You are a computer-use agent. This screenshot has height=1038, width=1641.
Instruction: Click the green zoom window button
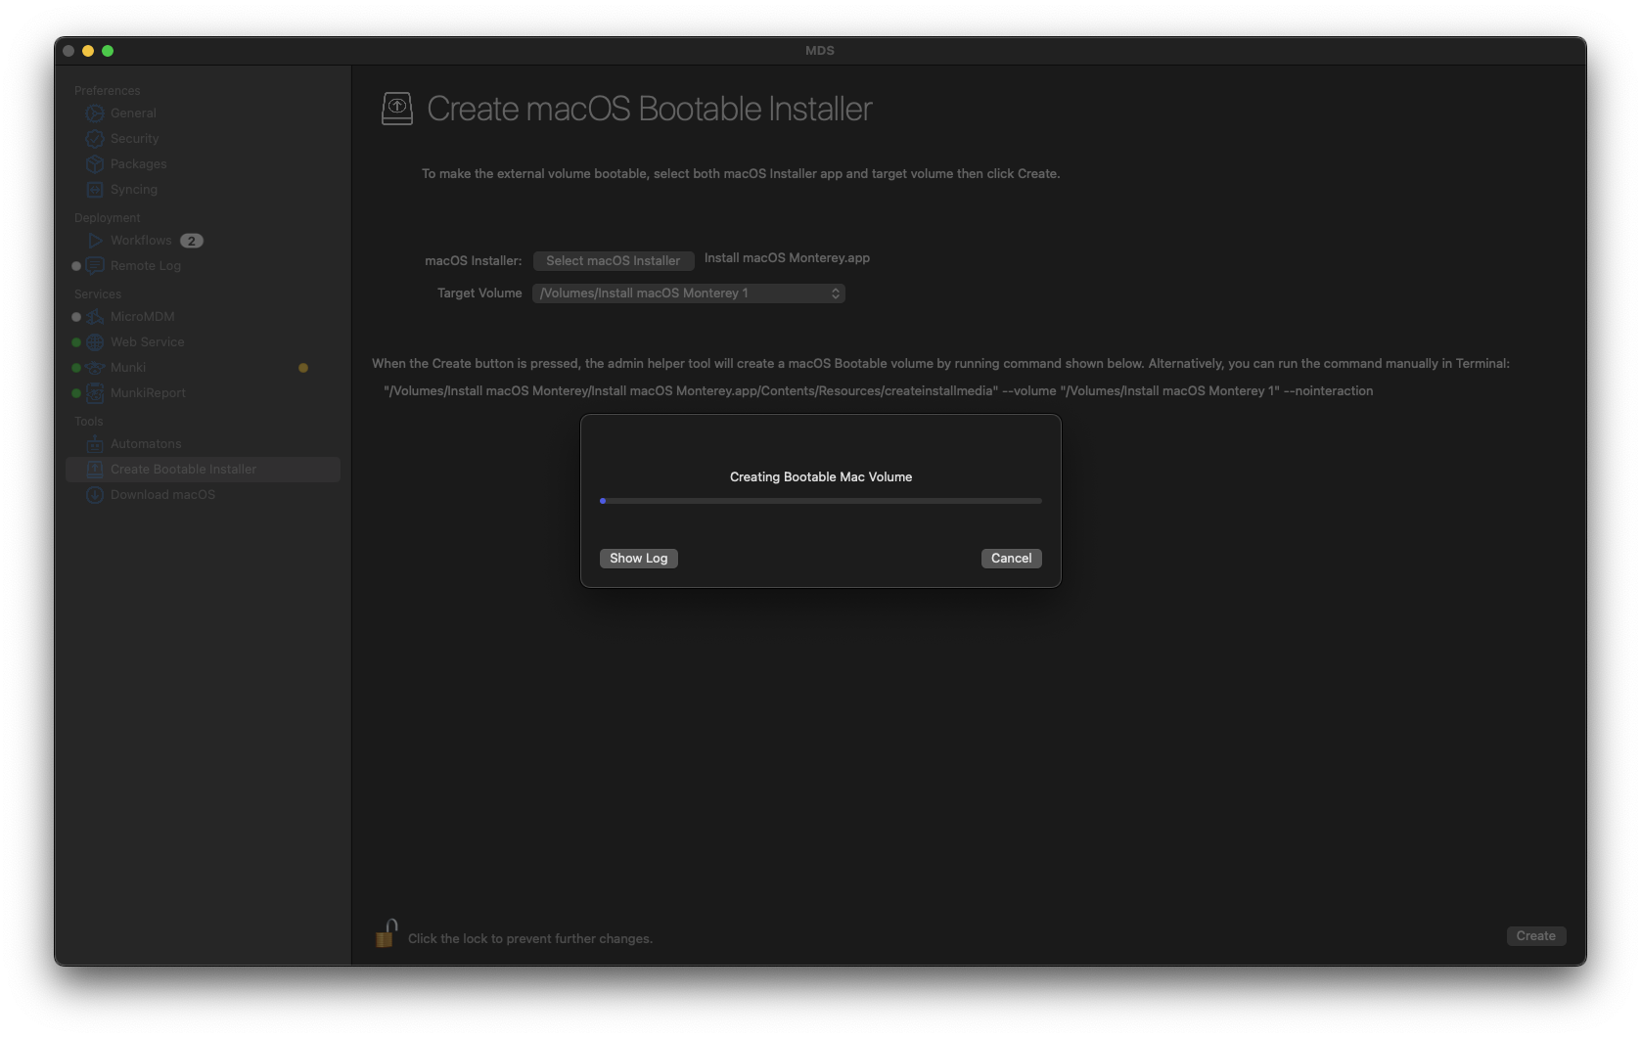(108, 51)
